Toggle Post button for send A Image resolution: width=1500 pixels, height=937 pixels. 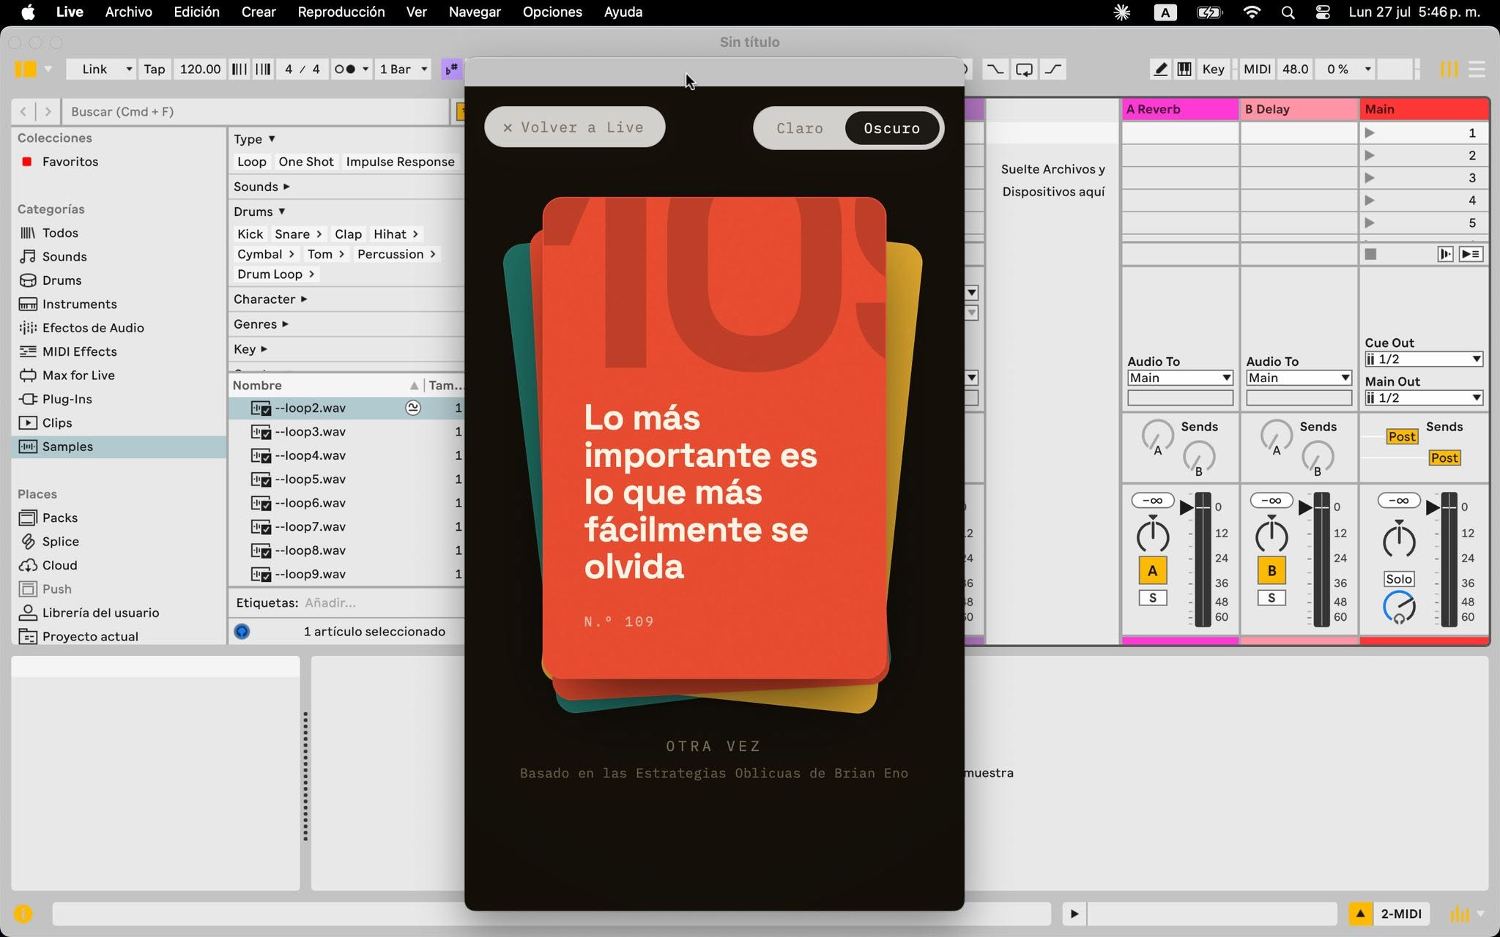[x=1402, y=436]
